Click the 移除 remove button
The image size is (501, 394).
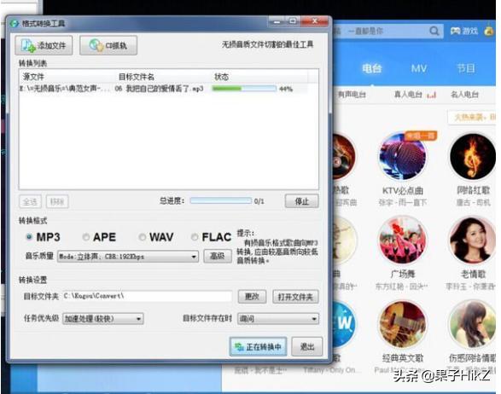pos(57,202)
